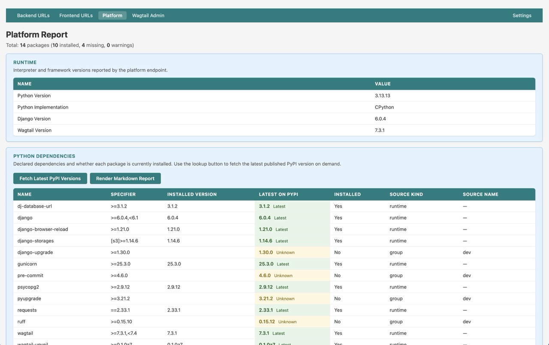Click the 3.21.2 Unknown PyPI cell

coord(293,299)
